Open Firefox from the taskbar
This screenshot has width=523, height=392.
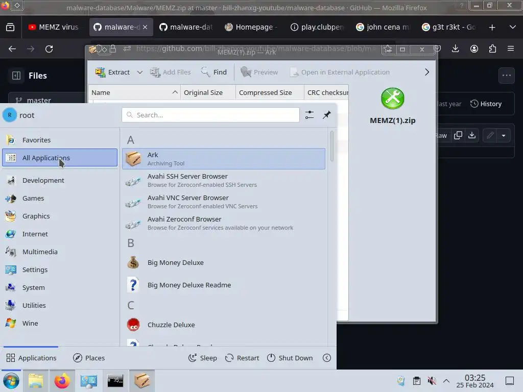pos(62,381)
